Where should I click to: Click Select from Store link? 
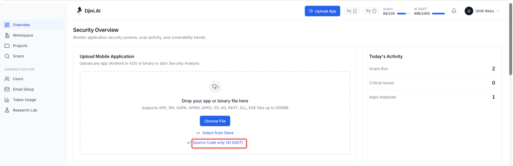[218, 133]
